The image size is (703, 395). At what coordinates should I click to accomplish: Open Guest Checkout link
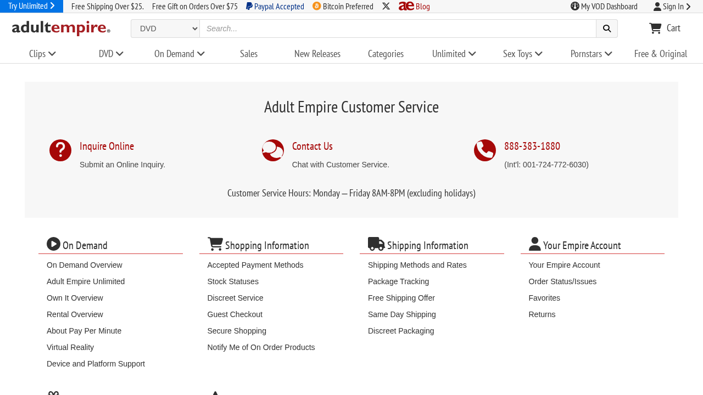point(235,314)
